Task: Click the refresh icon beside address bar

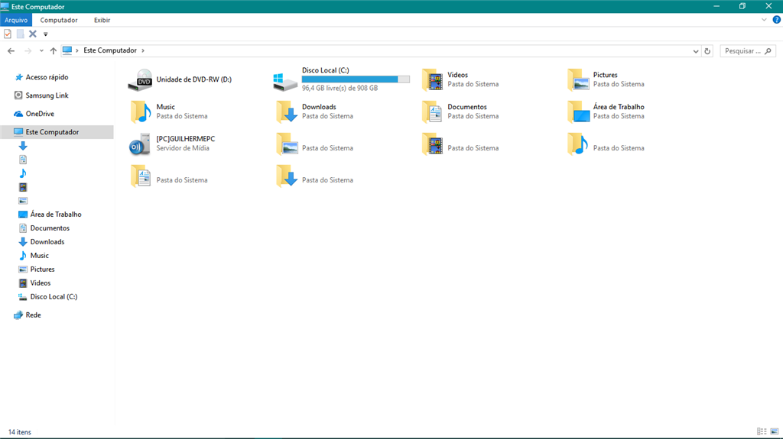Action: (707, 51)
